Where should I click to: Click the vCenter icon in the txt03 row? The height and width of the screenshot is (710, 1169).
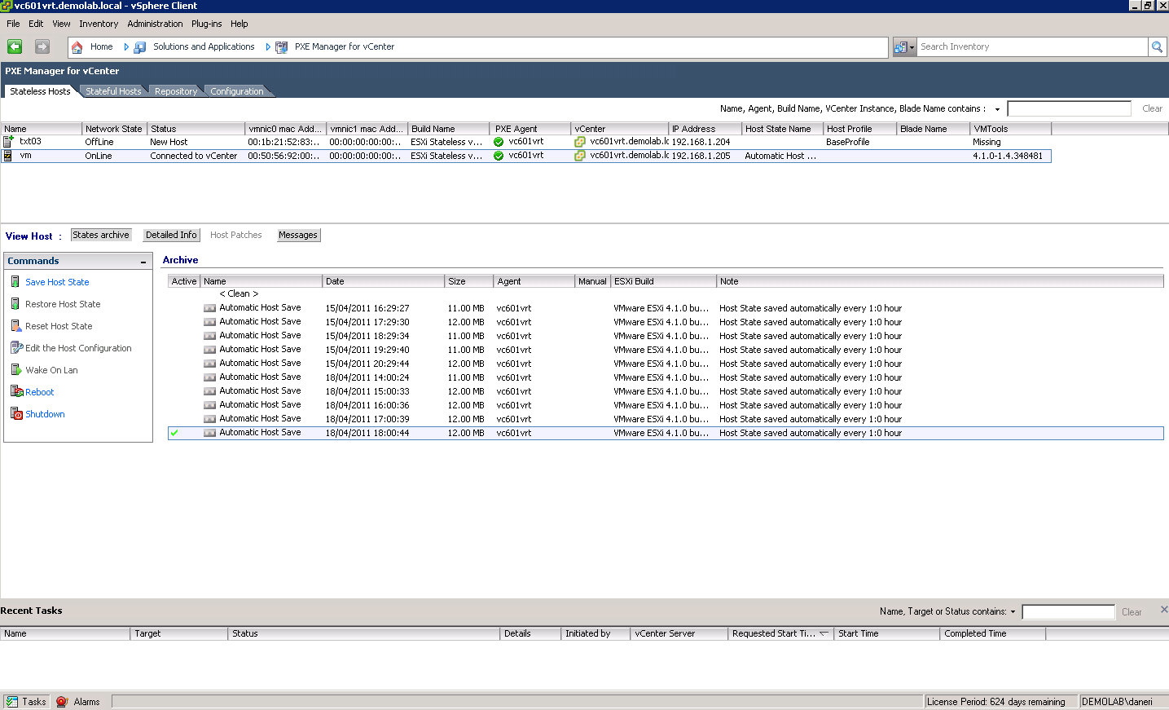click(x=580, y=142)
